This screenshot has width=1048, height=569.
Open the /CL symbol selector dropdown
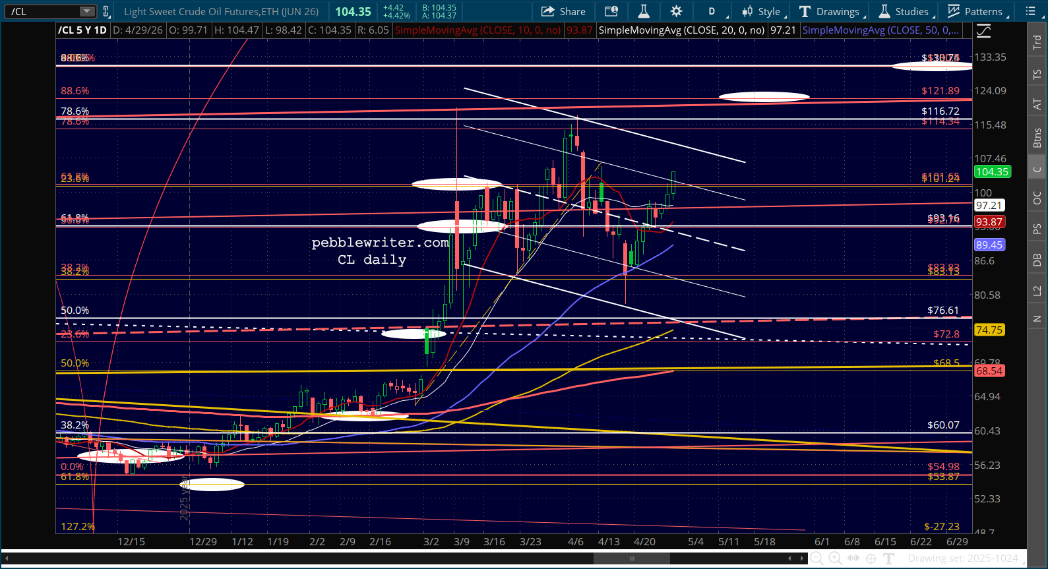87,11
